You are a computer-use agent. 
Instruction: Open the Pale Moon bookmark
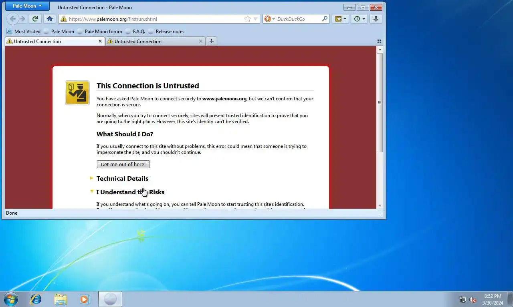coord(59,32)
